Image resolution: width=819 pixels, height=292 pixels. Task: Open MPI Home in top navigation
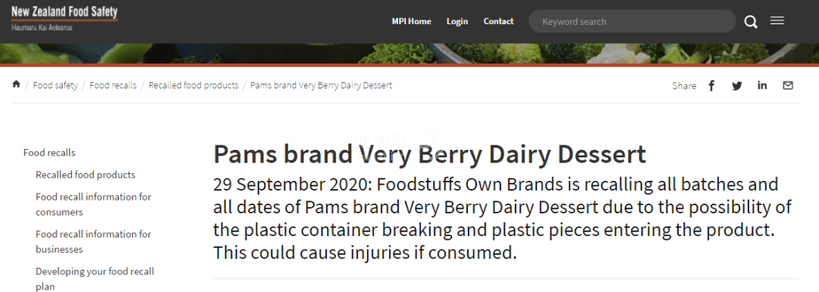pyautogui.click(x=412, y=21)
